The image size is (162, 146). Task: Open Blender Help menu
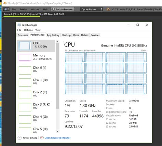45,9
